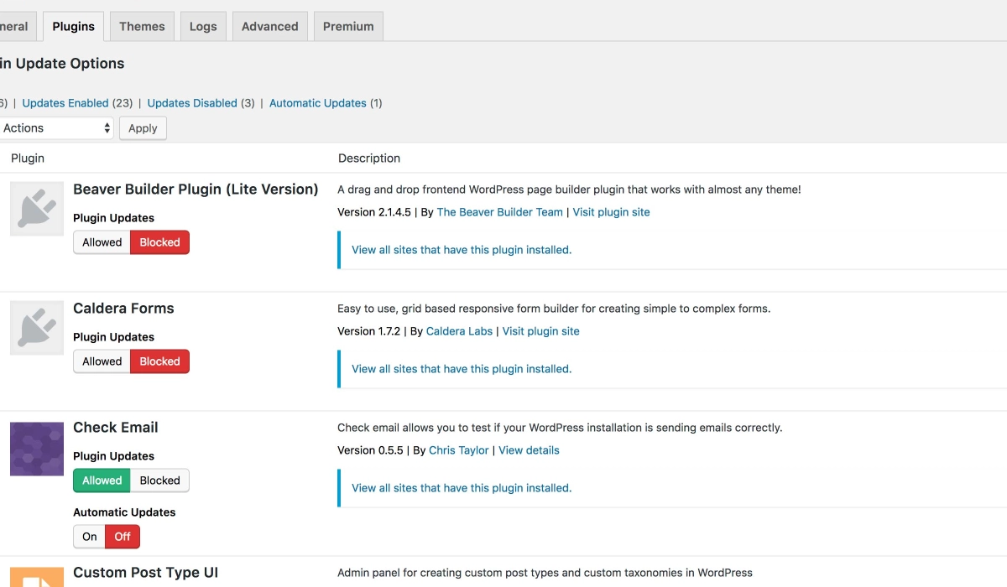Allow plugin updates for Caldera Forms

(x=102, y=361)
